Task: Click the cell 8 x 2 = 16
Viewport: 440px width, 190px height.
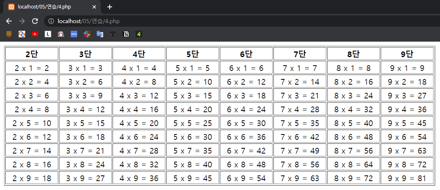Action: point(353,81)
